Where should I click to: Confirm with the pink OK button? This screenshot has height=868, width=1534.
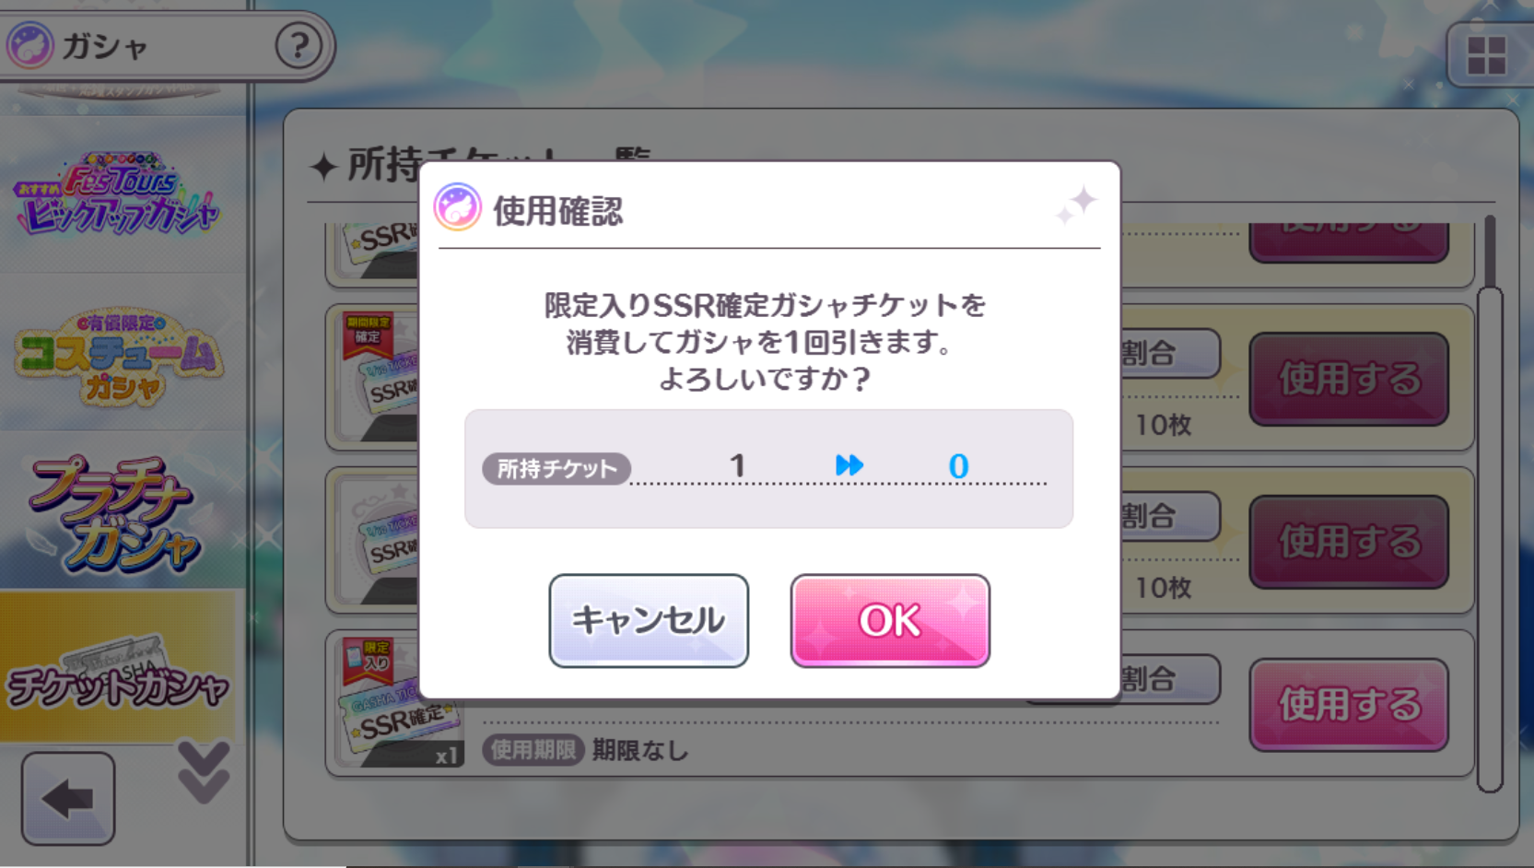click(890, 620)
